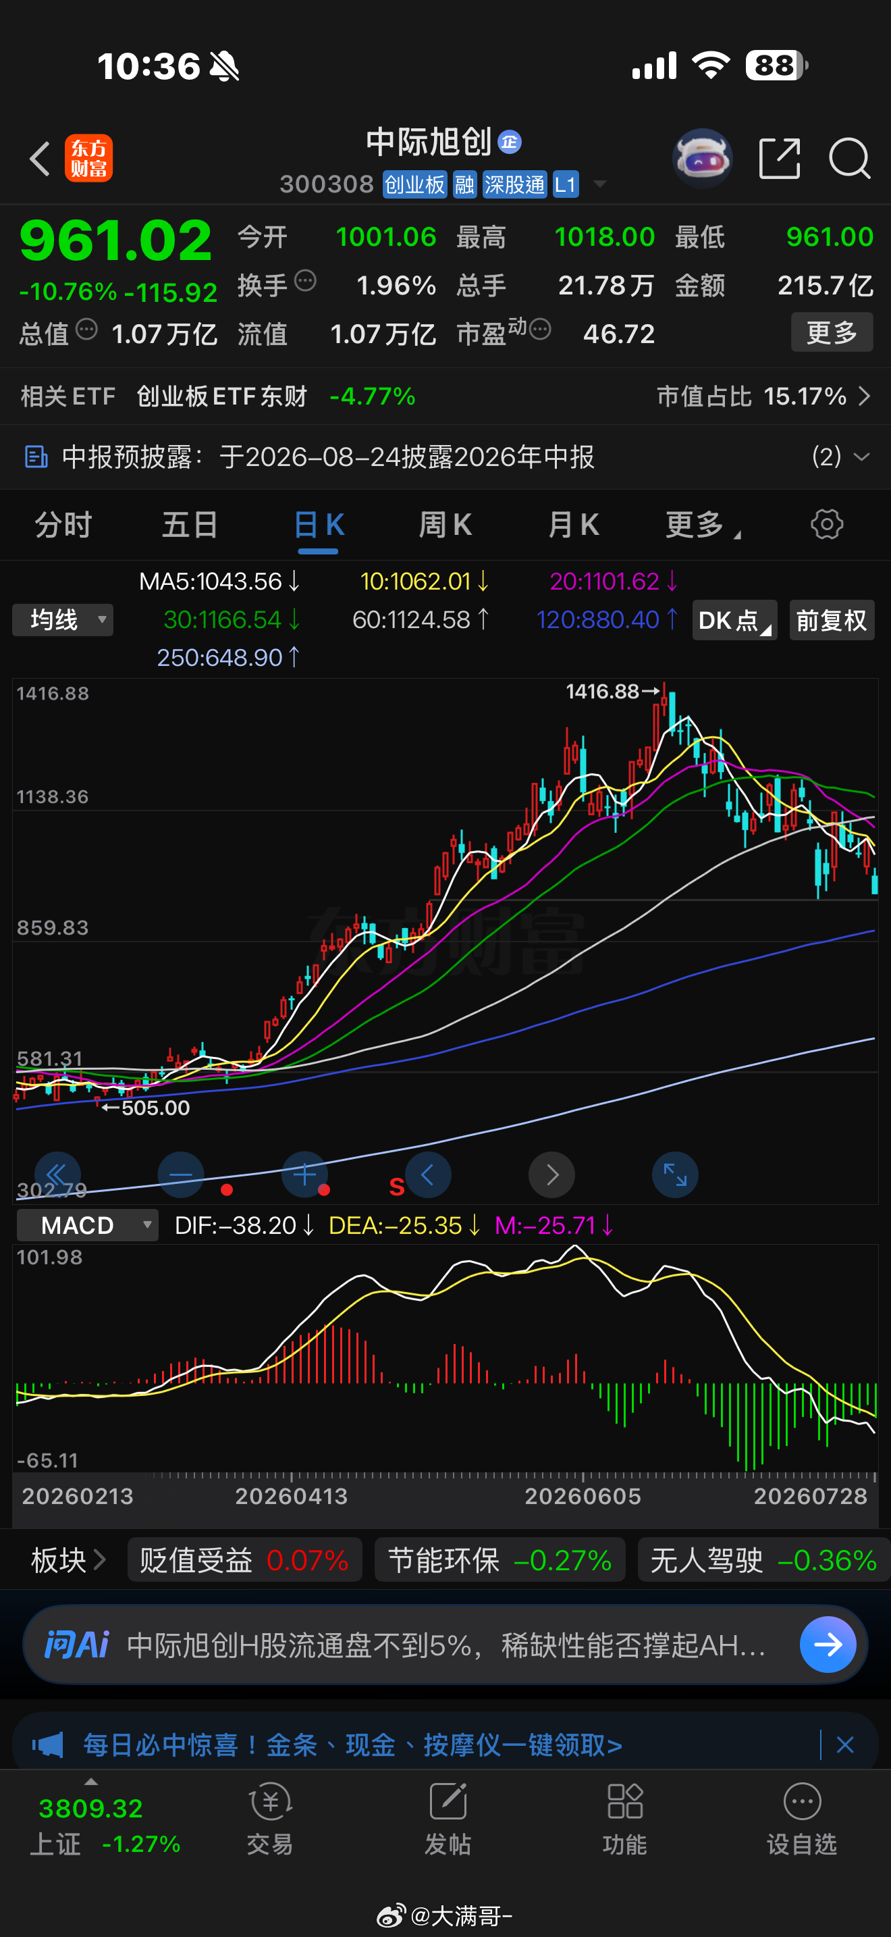Tap the 换手 info icon
The height and width of the screenshot is (1937, 891).
click(305, 281)
